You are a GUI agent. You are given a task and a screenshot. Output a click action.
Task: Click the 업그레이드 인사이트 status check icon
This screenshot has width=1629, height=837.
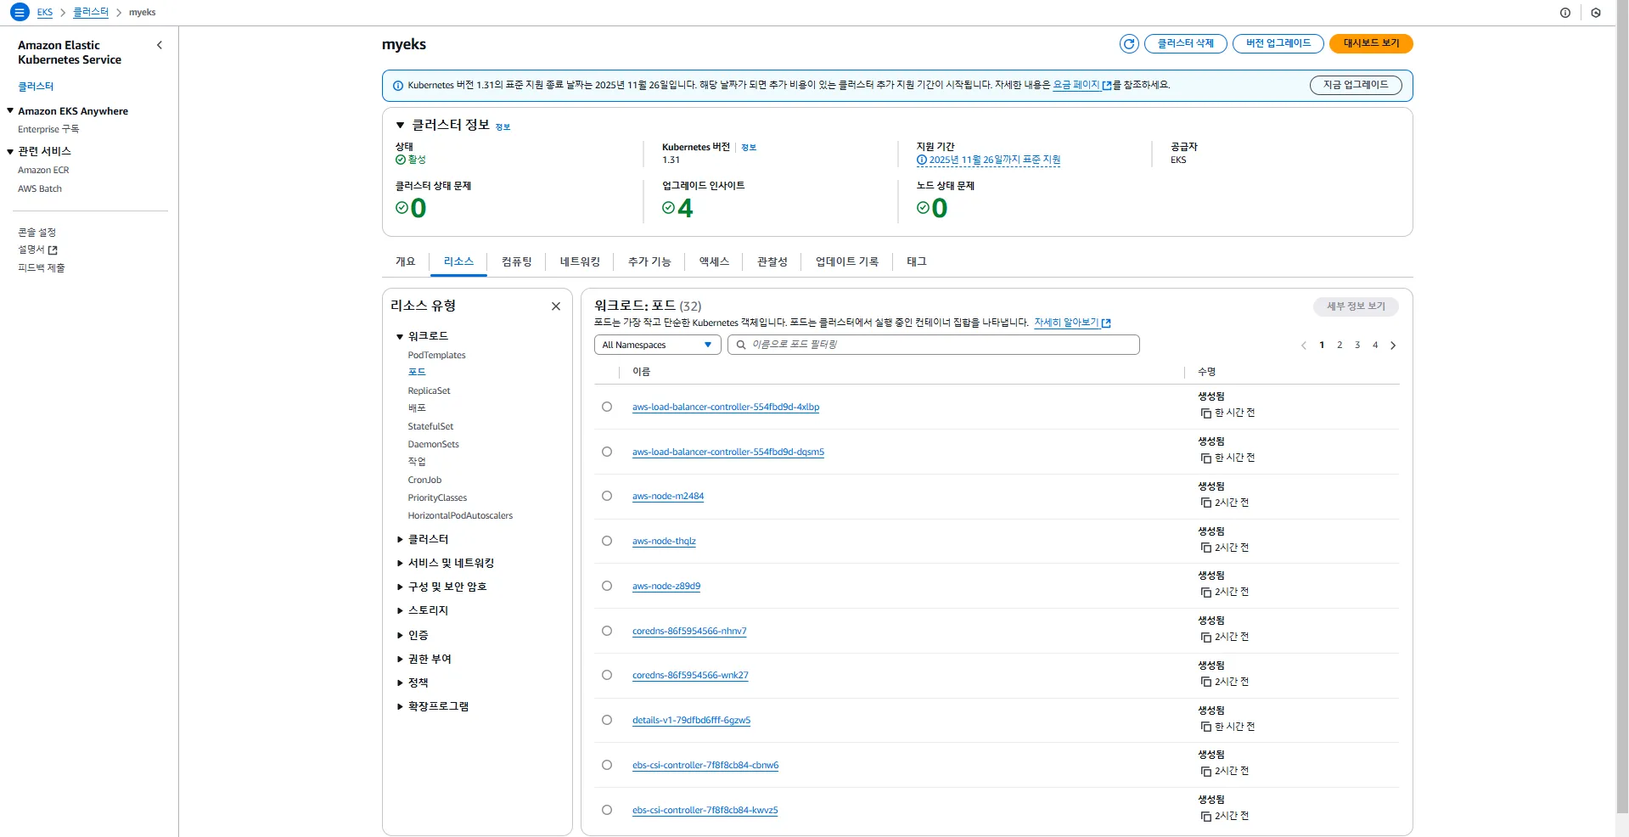pos(668,208)
